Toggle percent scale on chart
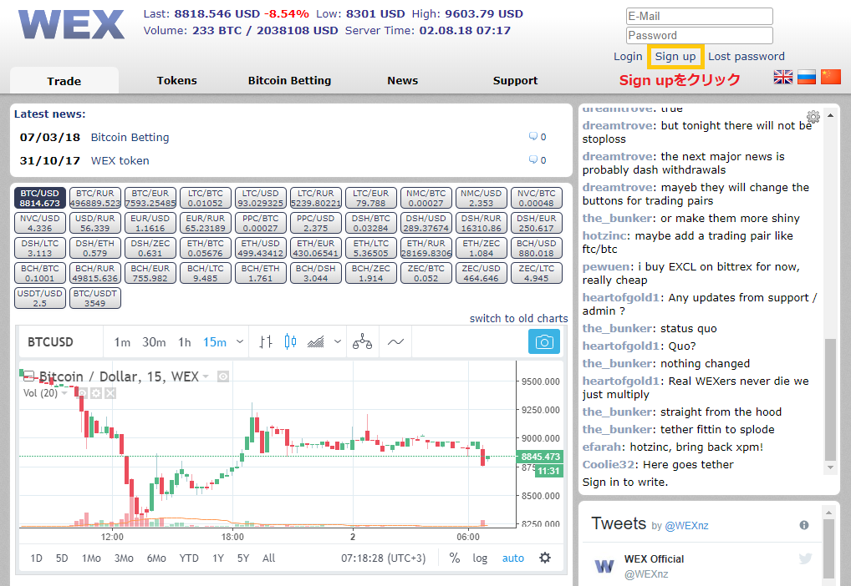The image size is (851, 586). (455, 558)
